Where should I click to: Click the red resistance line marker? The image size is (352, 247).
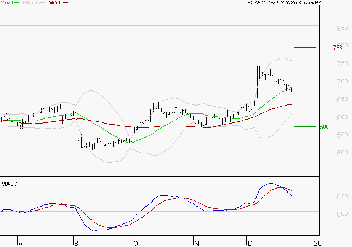click(305, 47)
